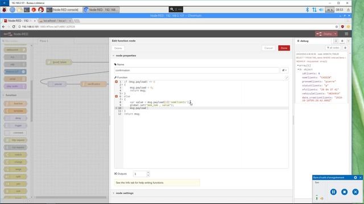The image size is (364, 204).
Task: Click the Delete button in editor
Action: click(118, 48)
